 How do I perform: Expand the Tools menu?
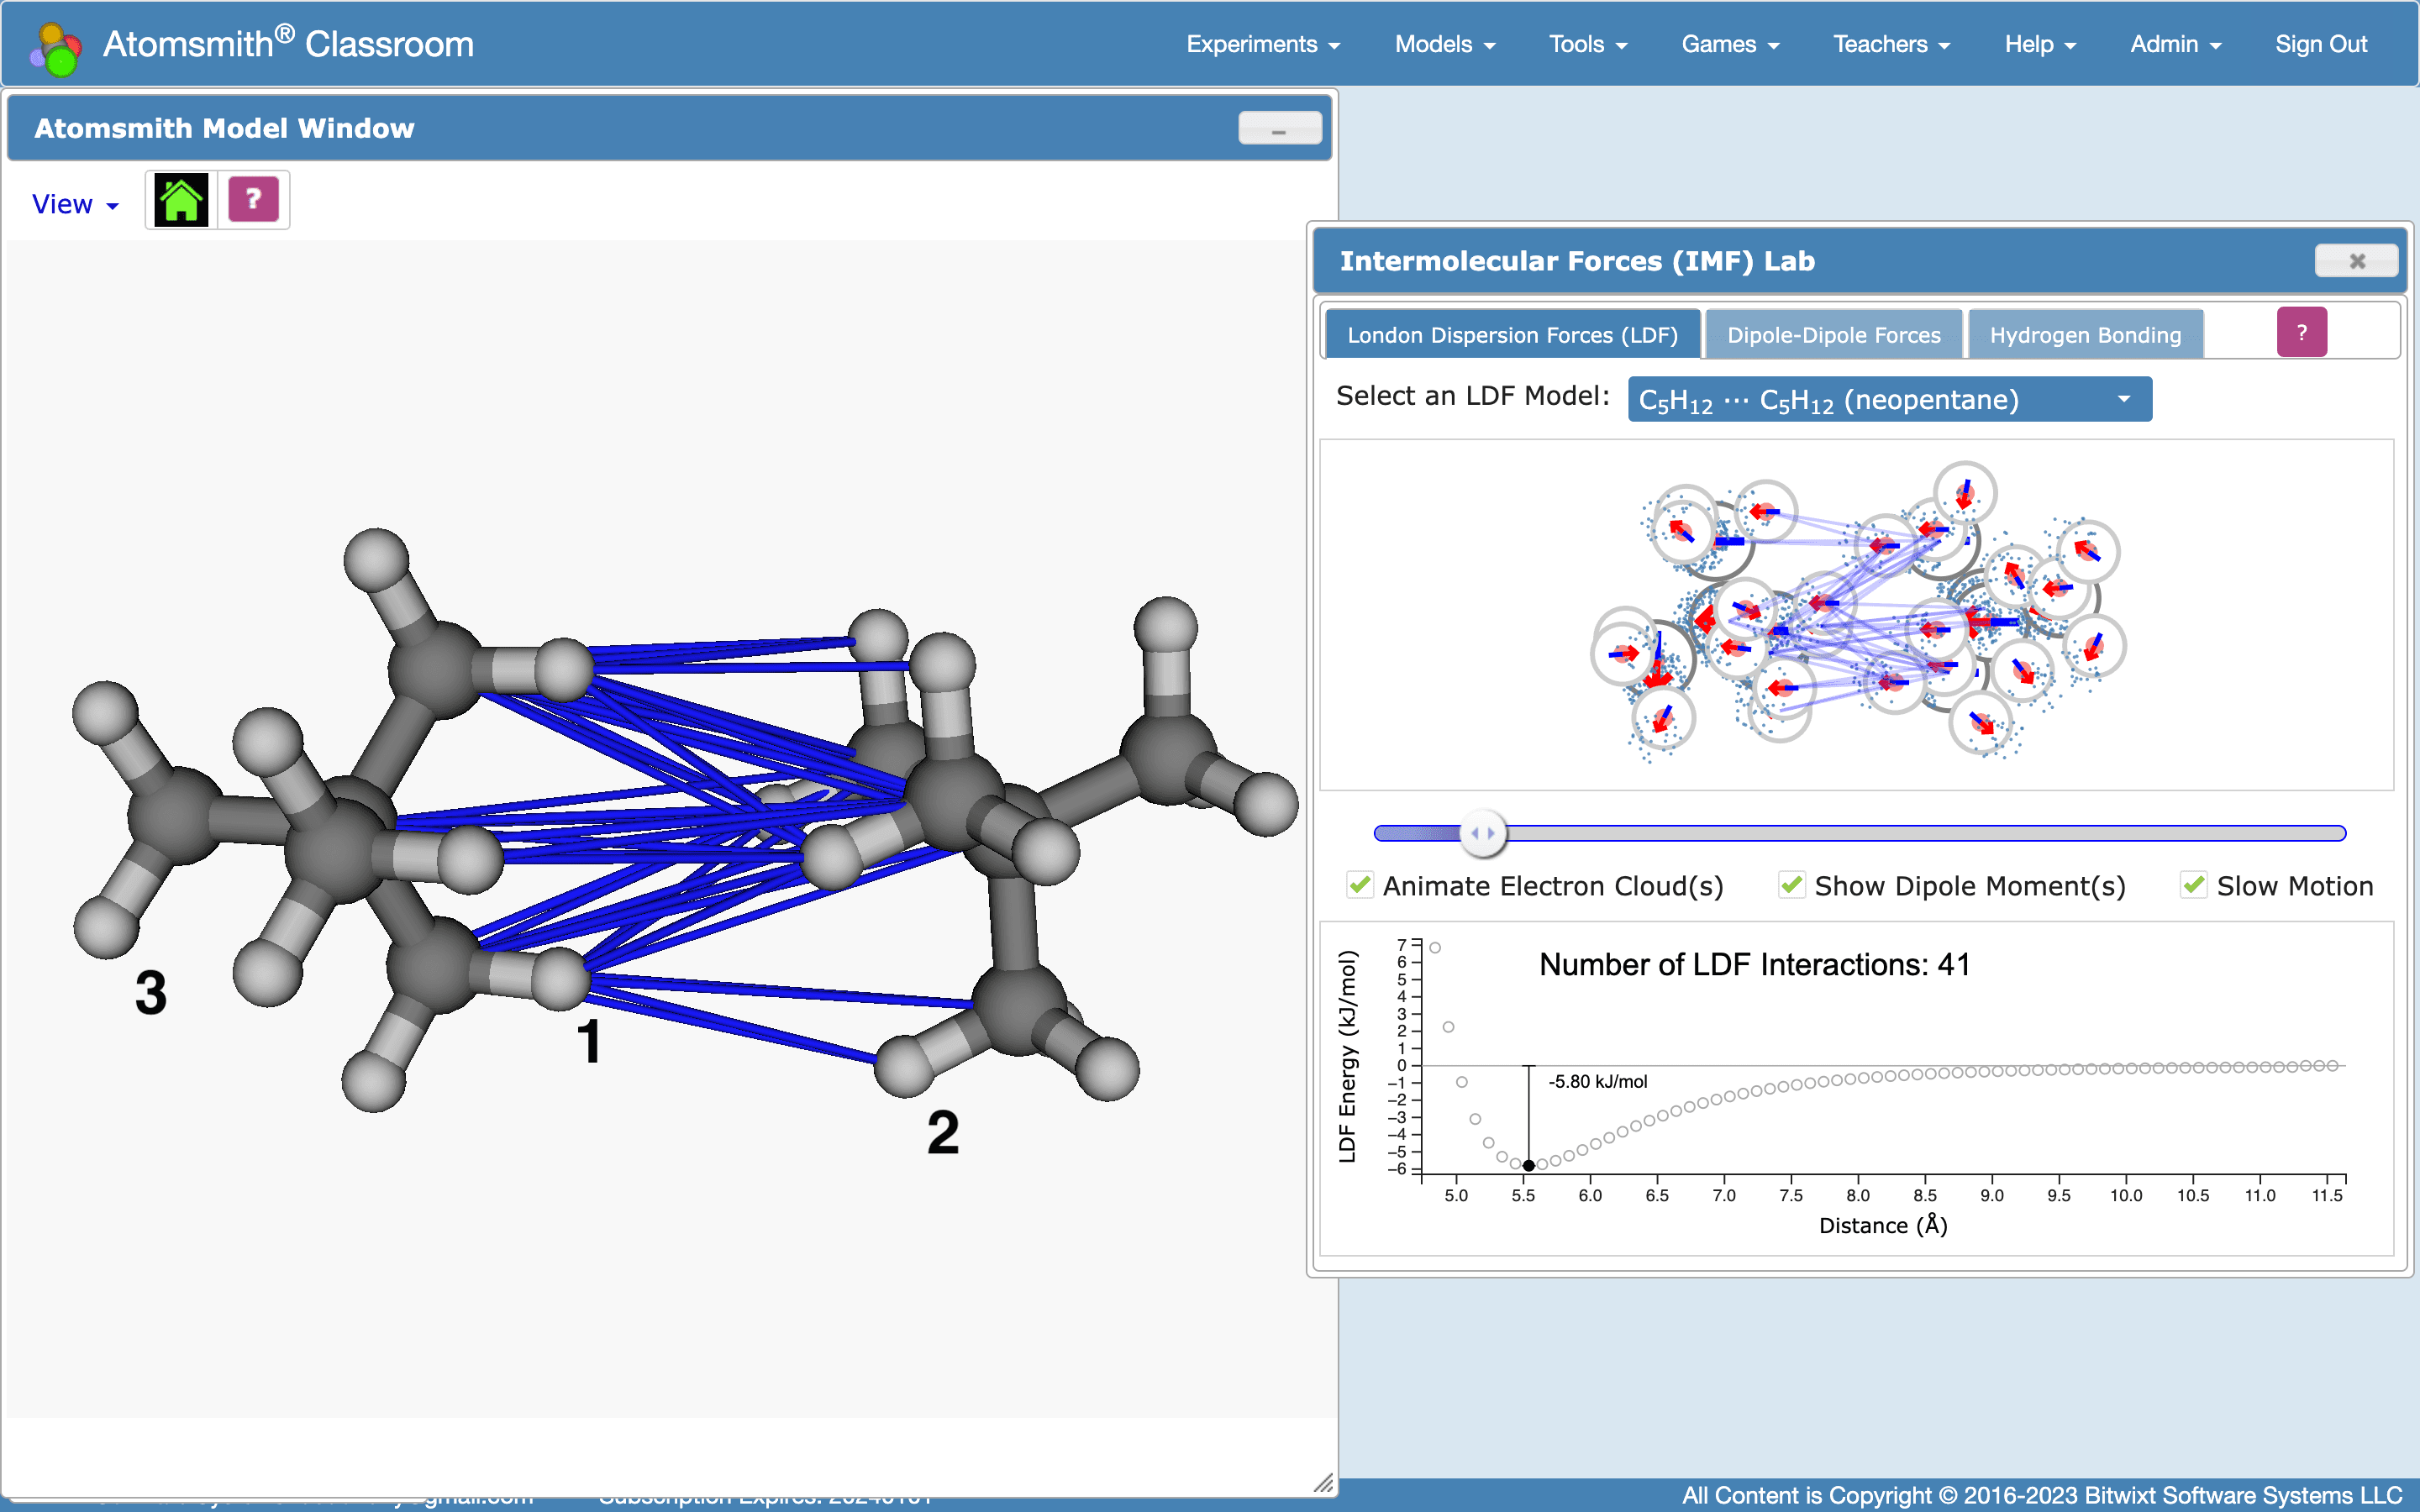point(1588,44)
